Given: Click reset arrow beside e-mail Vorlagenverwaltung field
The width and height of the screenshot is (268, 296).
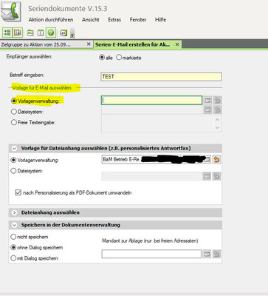Looking at the screenshot, I should (x=218, y=100).
